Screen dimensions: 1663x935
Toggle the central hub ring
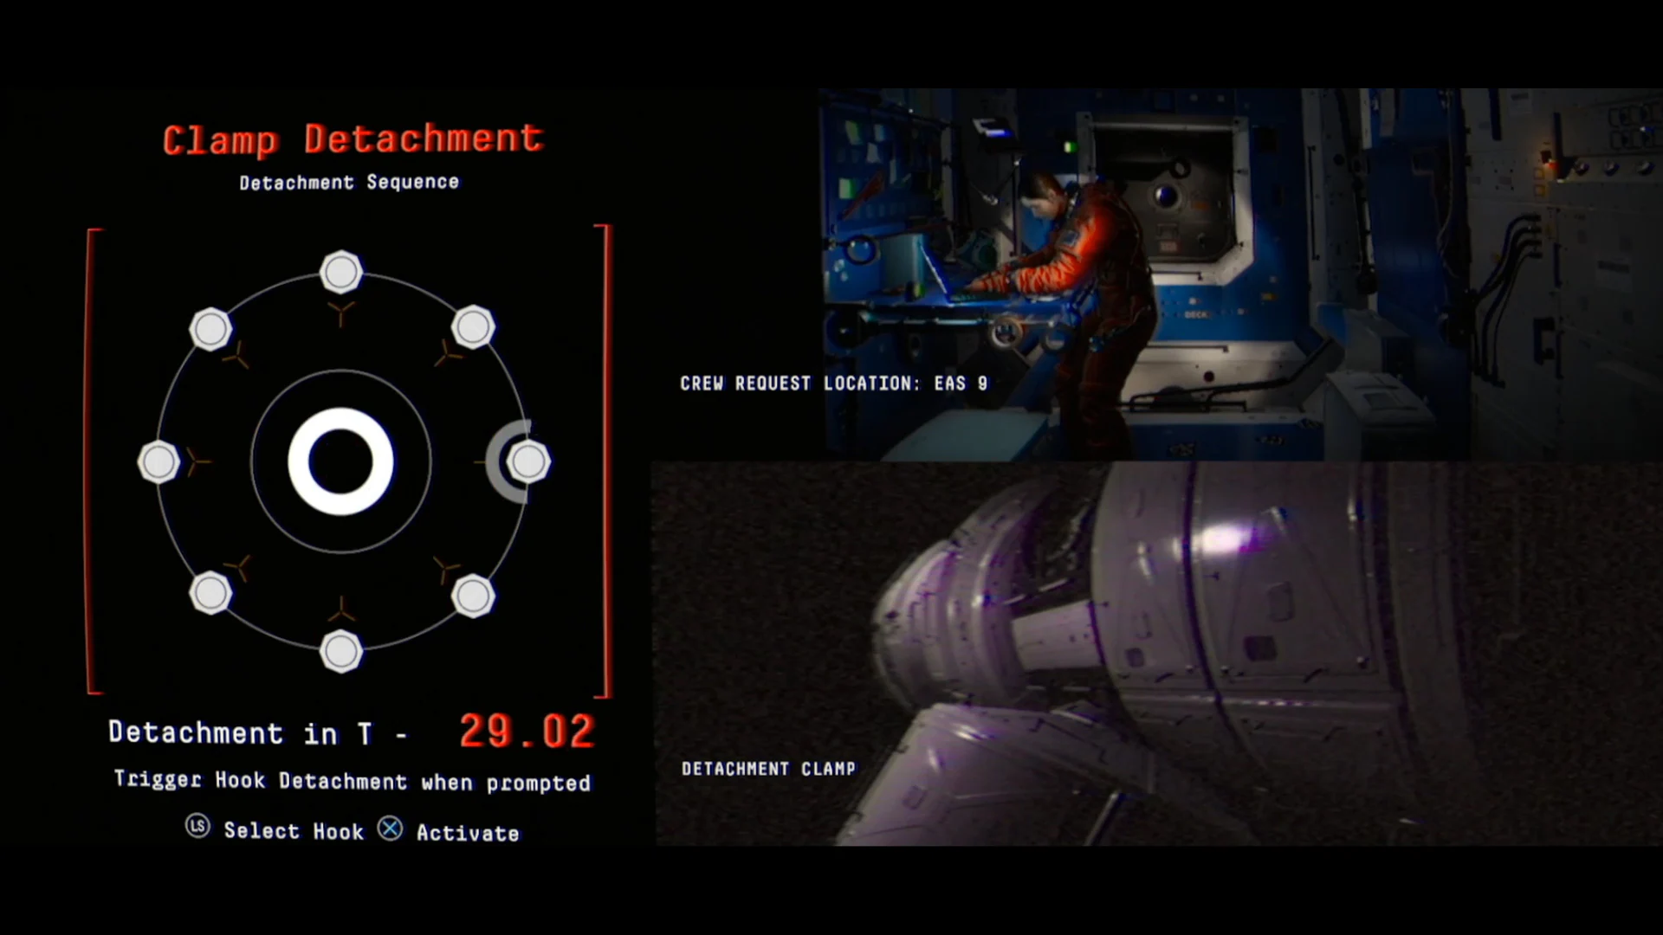click(x=341, y=463)
